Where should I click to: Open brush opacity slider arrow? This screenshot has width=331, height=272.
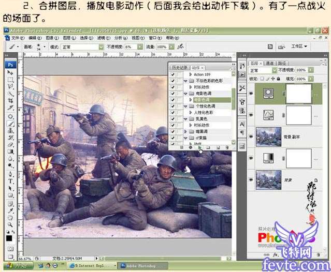pos(140,47)
